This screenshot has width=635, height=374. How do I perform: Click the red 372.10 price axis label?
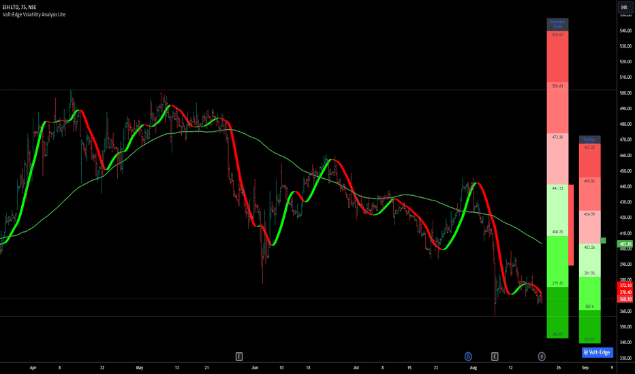point(625,286)
